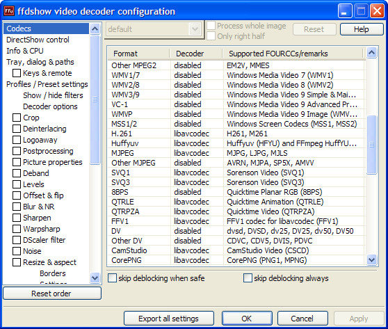
Task: Click the Reset order button
Action: (x=52, y=294)
